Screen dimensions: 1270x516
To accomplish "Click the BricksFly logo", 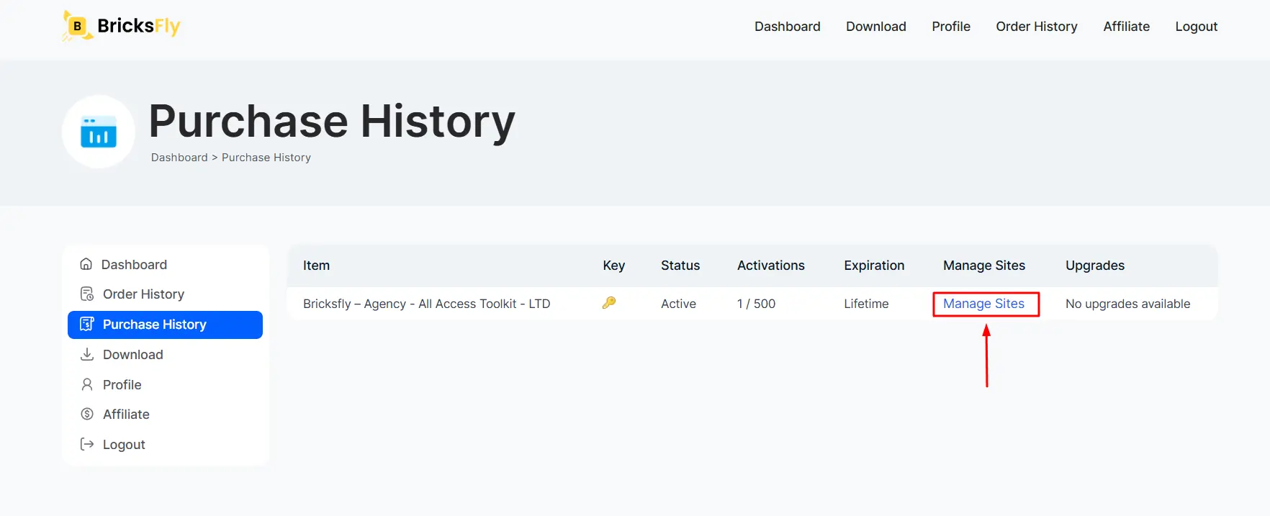I will pyautogui.click(x=121, y=27).
